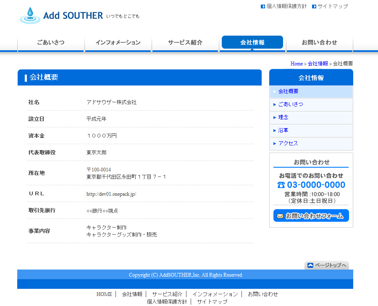
Task: Open 沿革 from the sidebar menu
Action: tap(283, 130)
